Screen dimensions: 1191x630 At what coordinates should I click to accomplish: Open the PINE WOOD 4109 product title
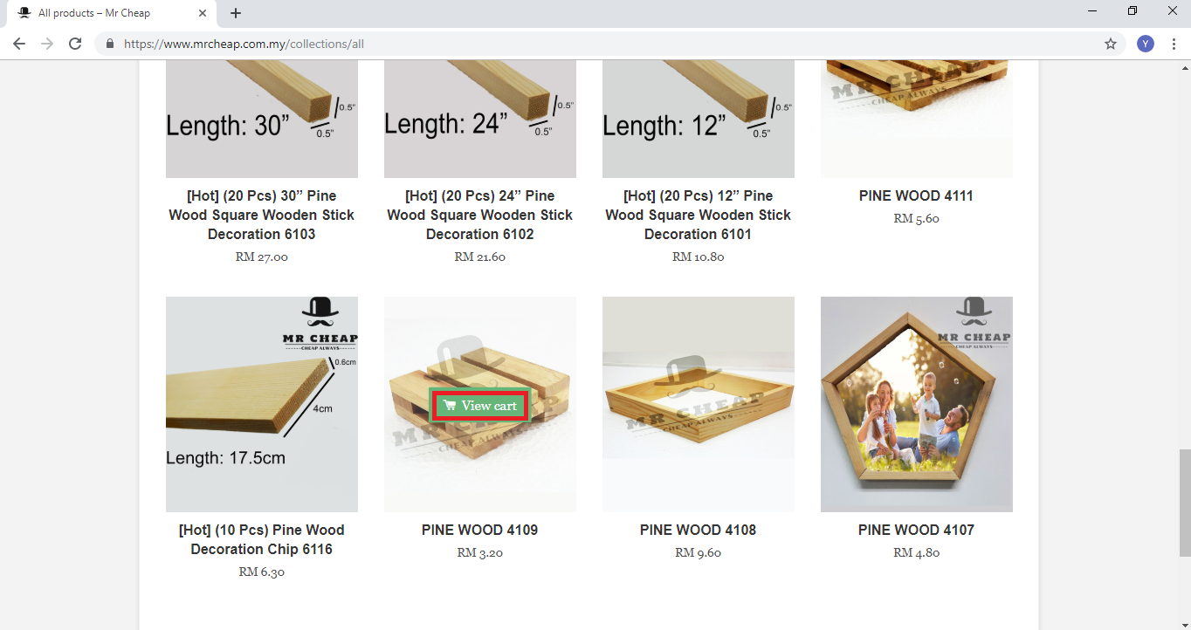480,530
